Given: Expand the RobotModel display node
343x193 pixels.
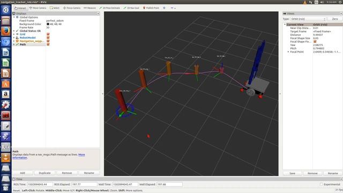Looking at the screenshot, I should point(14,38).
